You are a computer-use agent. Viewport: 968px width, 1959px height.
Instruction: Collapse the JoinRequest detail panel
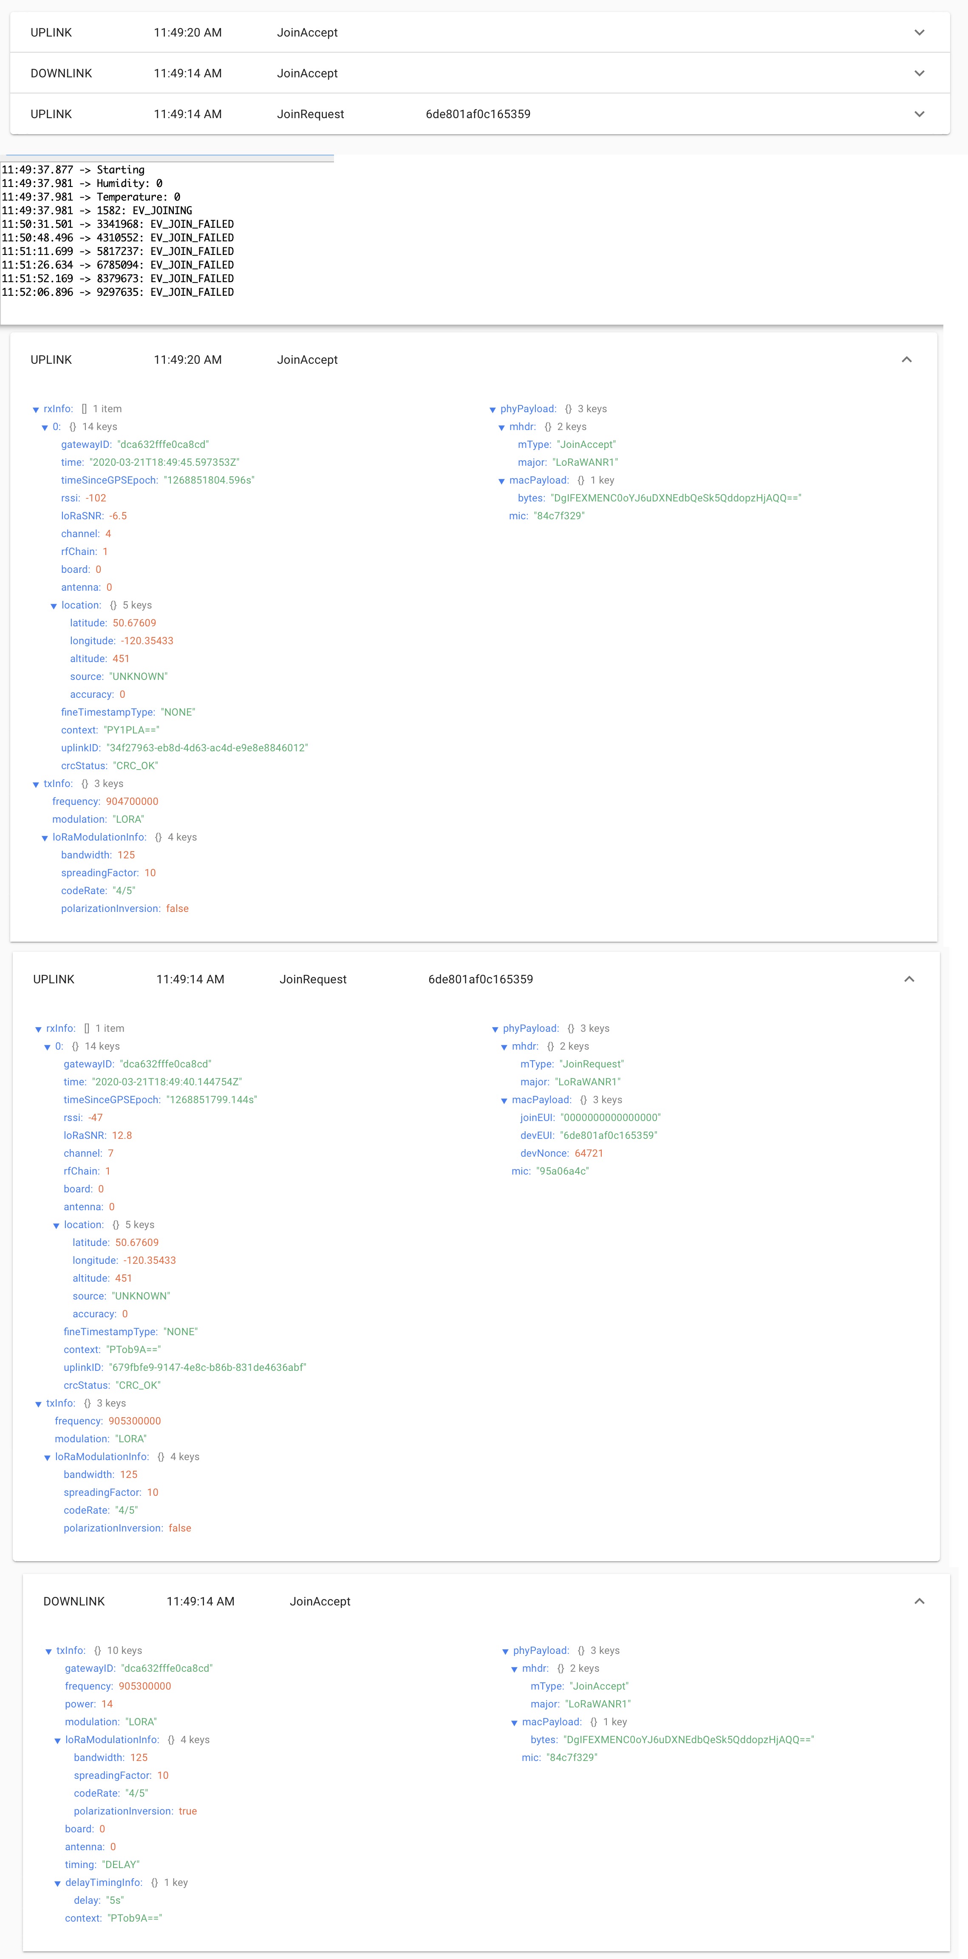click(x=909, y=979)
